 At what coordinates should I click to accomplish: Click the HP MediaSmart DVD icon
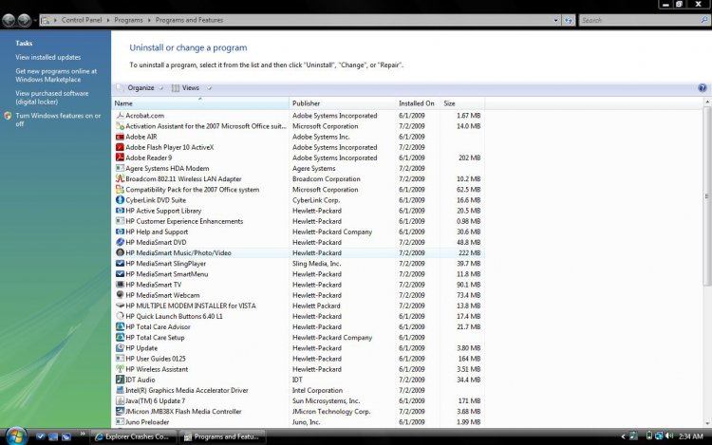(120, 242)
